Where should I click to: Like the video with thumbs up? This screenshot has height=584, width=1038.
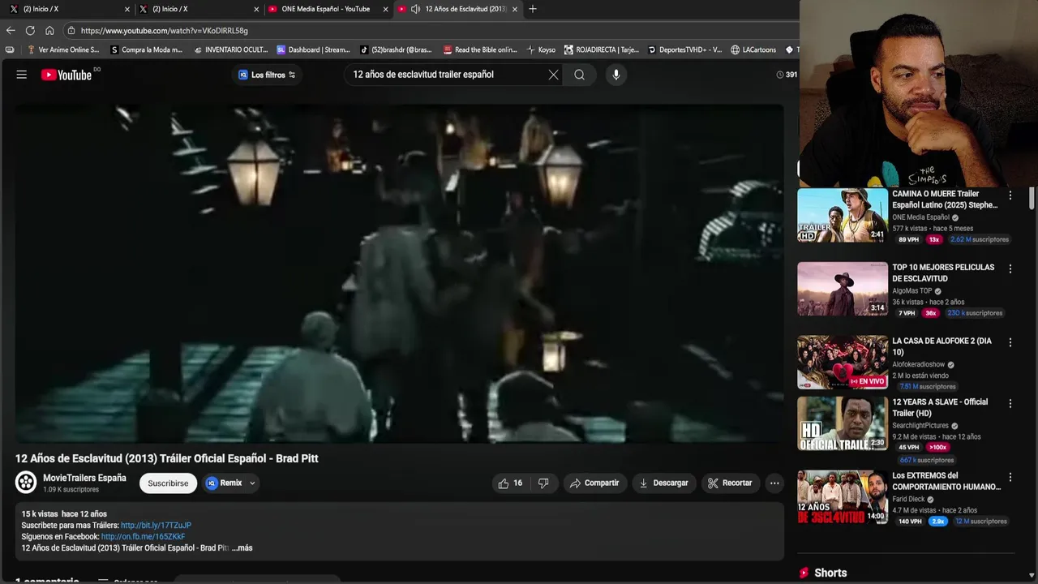coord(511,483)
